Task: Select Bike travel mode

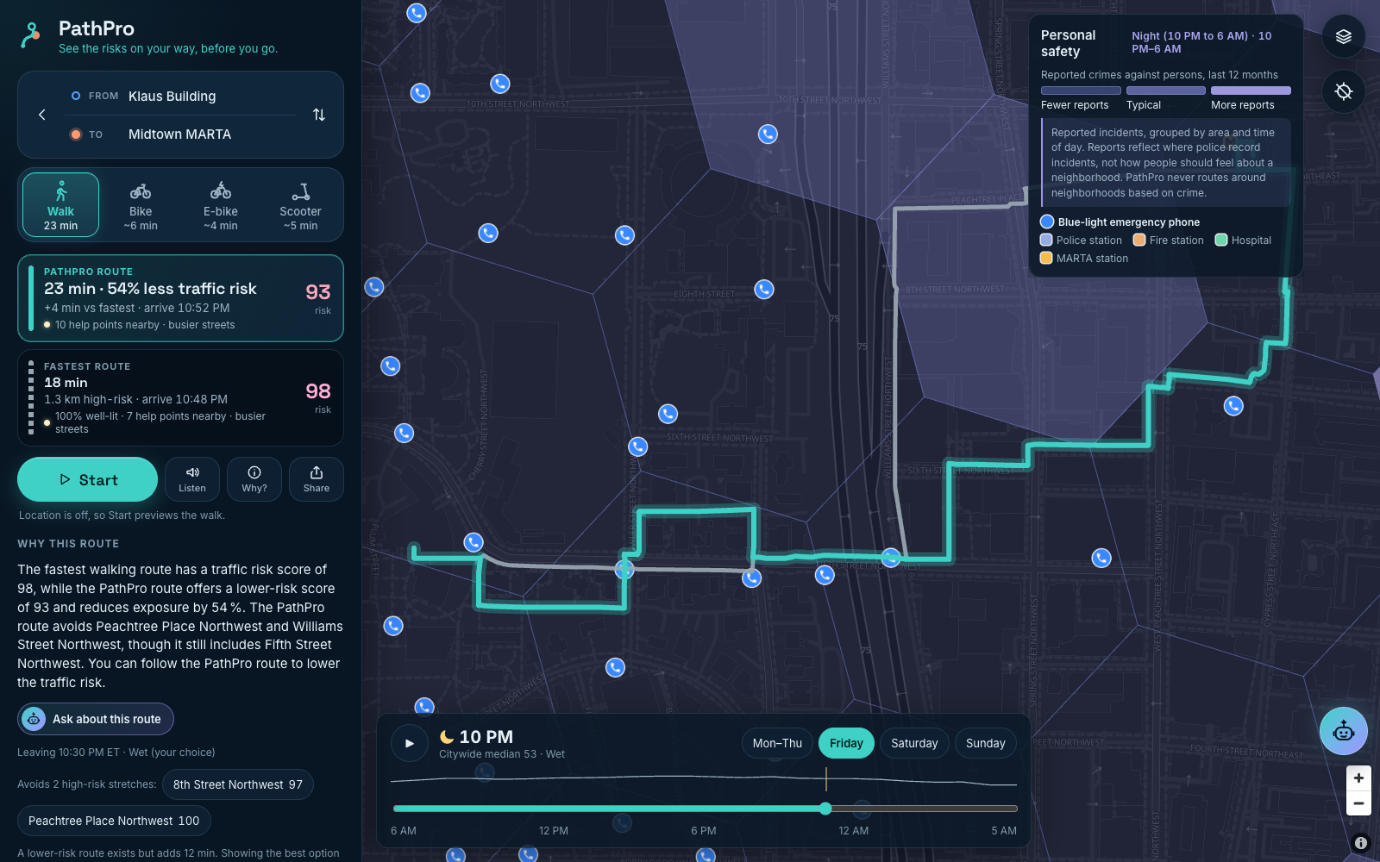Action: (x=141, y=205)
